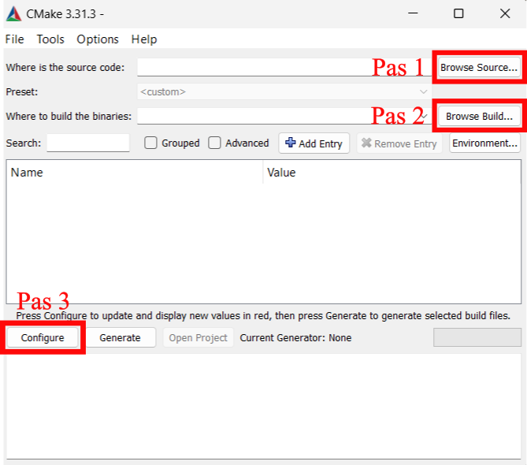Close the CMake window
This screenshot has height=465, width=527.
(505, 13)
